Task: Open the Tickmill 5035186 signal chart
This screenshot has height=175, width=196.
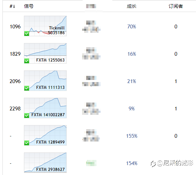Action: 45,26
